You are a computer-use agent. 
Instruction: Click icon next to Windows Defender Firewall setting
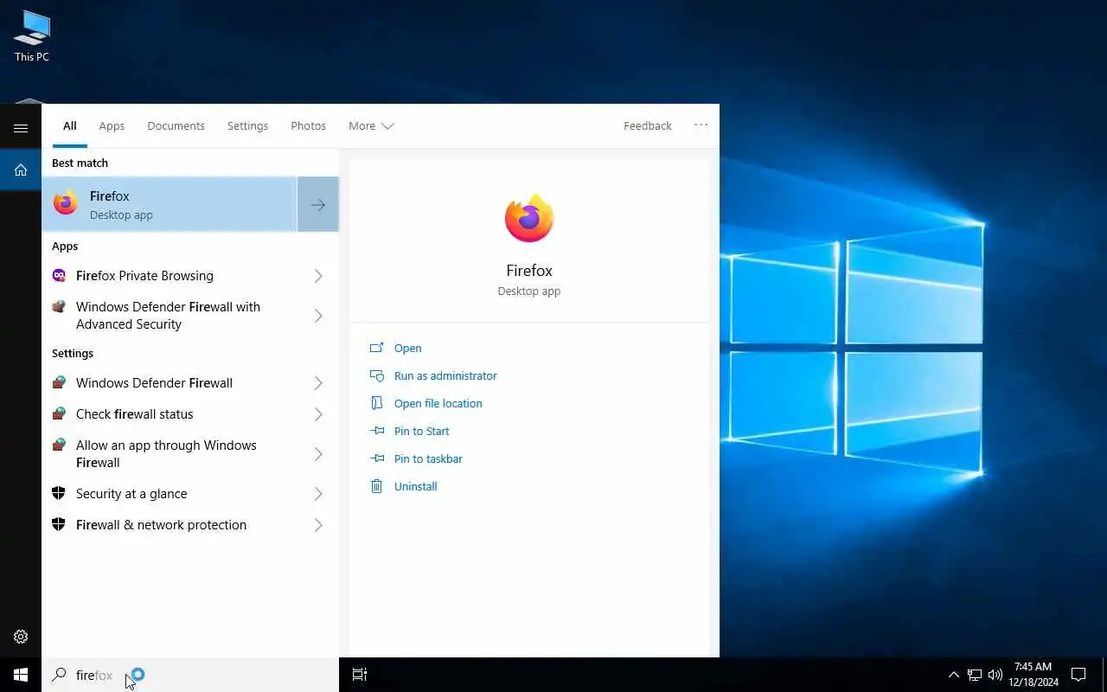coord(59,382)
